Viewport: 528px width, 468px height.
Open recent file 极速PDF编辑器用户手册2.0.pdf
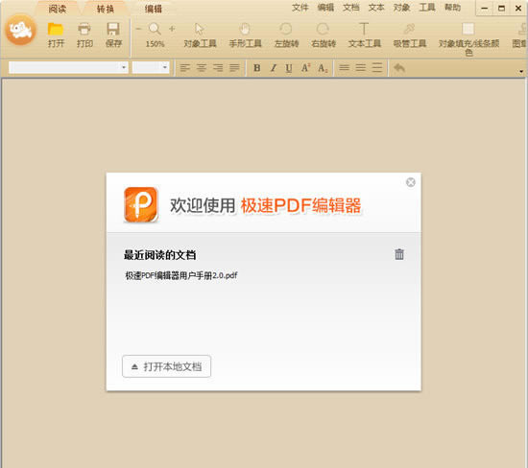click(181, 275)
